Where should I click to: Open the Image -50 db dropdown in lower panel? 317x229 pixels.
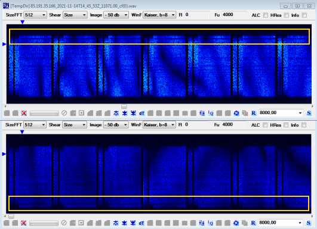[x=116, y=125]
